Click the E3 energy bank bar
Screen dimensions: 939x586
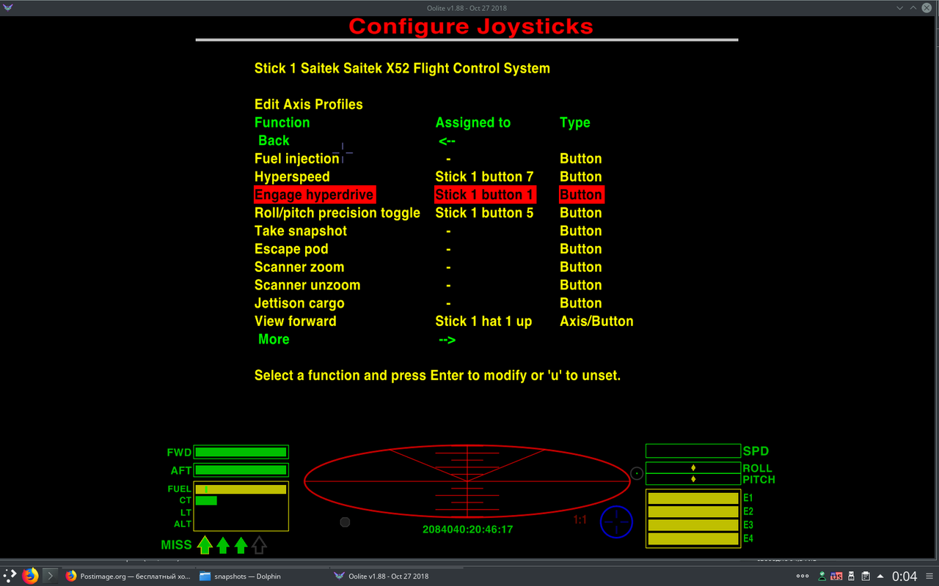tap(693, 525)
